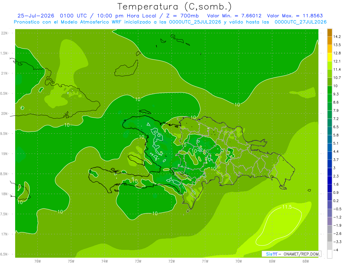The height and width of the screenshot is (265, 343).
Task: Click the "11.5" contour label
Action: pyautogui.click(x=287, y=207)
